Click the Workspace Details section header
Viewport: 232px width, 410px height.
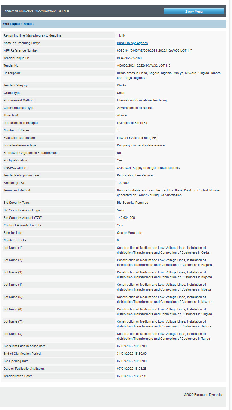click(x=18, y=24)
